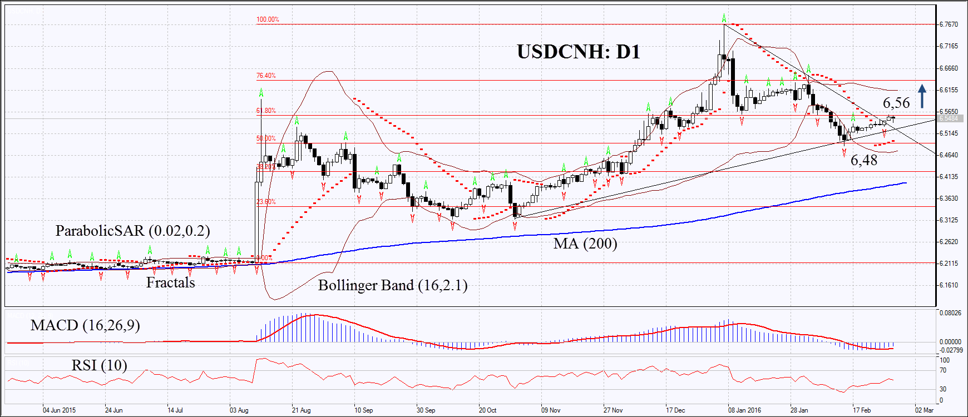Click the 27 Nov date label

(613, 410)
